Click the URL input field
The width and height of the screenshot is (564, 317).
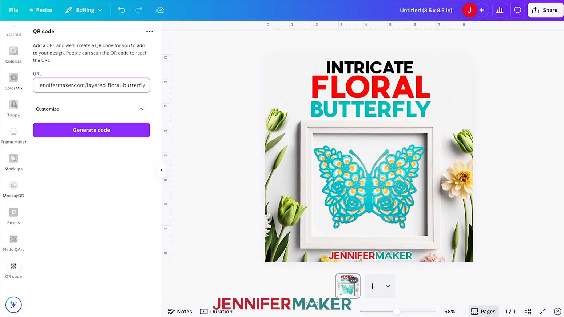(91, 85)
